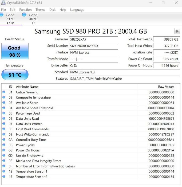182x187 pixels.
Task: Select the Critical Warning attribute name
Action: 27,92
